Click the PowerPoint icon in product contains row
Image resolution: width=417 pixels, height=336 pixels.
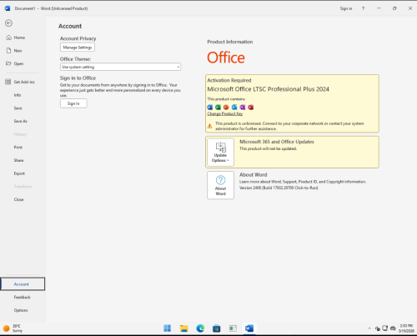(226, 108)
